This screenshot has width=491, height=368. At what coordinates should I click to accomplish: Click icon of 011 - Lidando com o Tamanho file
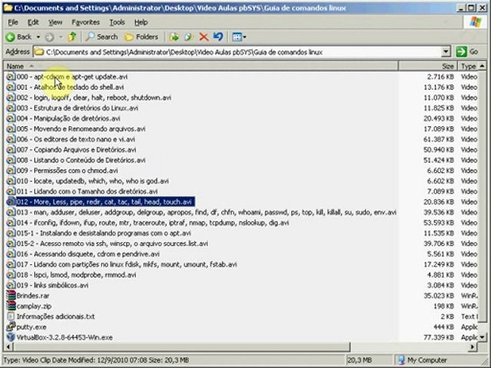pyautogui.click(x=11, y=192)
